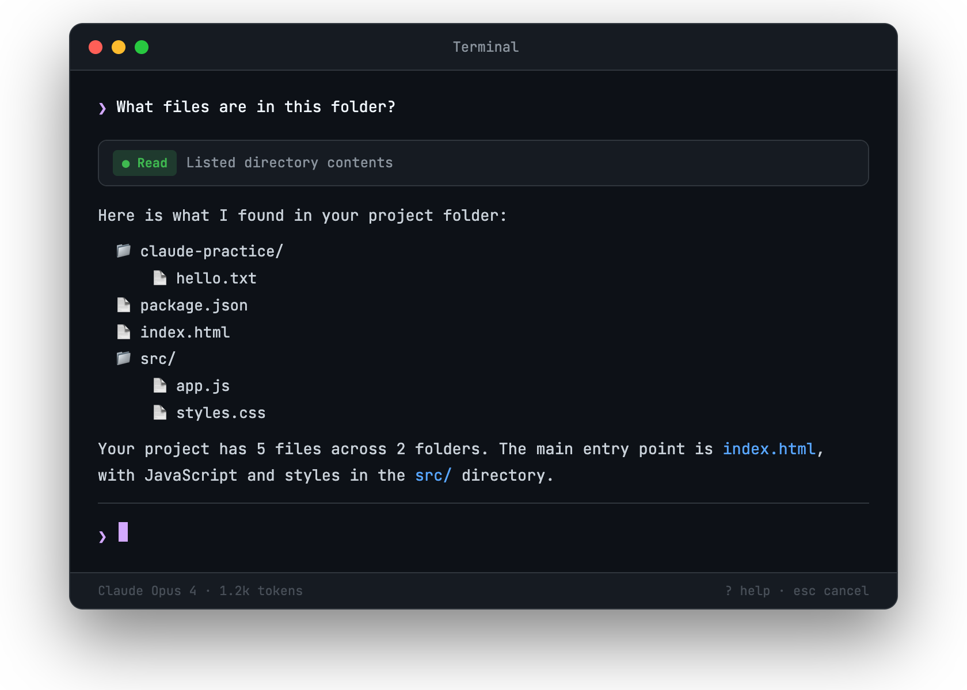Click the file icon beside styles.css
Screen dimensions: 967x690
click(x=160, y=412)
